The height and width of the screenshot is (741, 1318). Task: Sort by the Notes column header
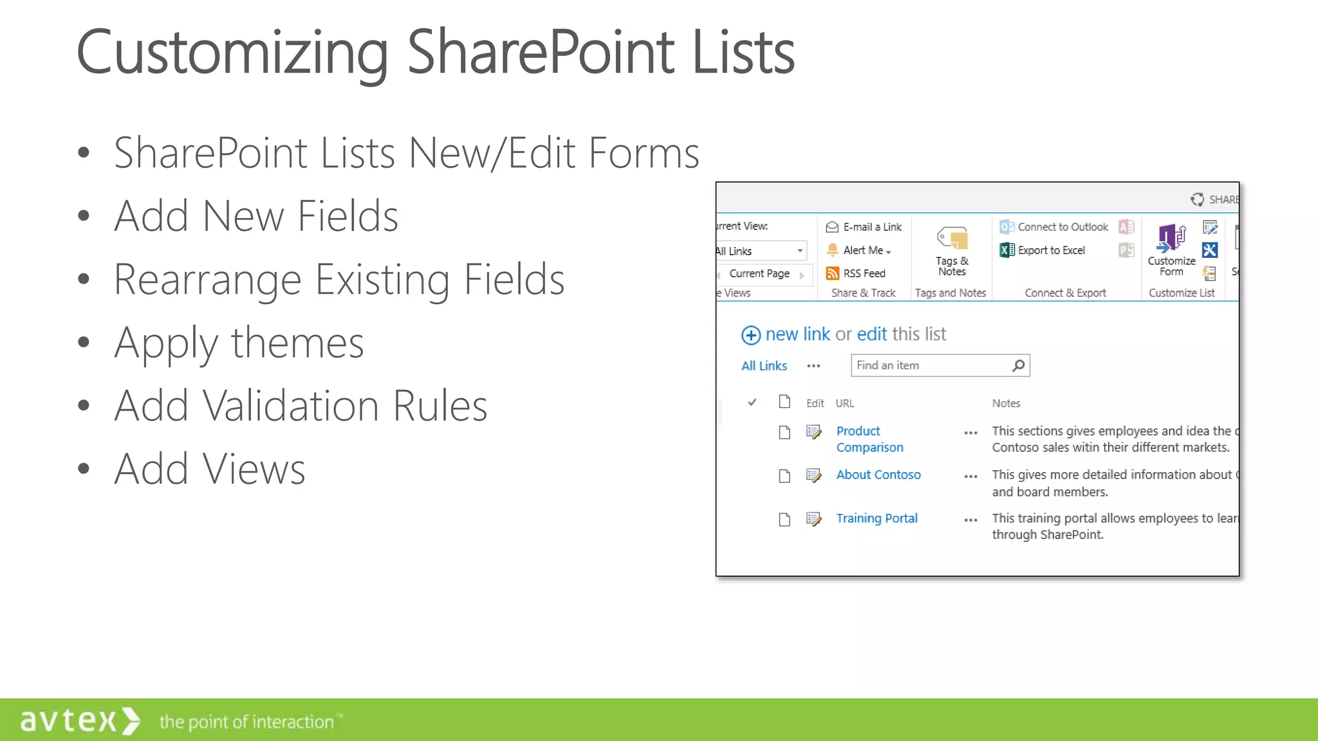(x=1006, y=403)
